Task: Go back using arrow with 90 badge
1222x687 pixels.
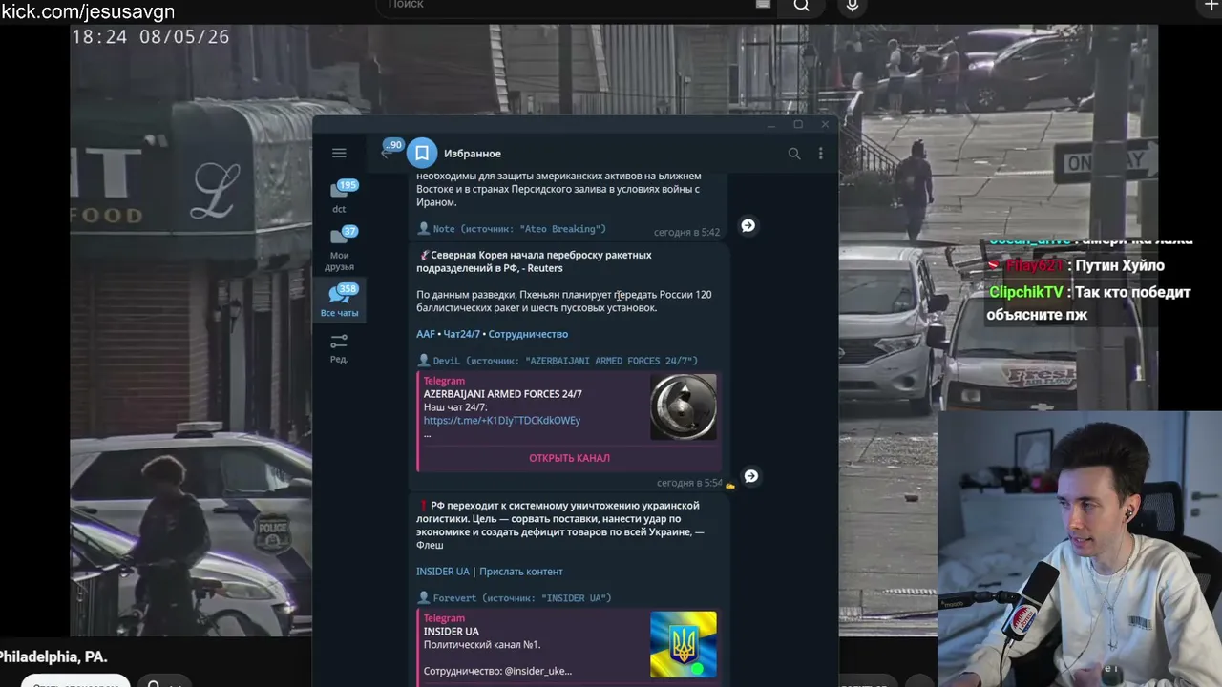Action: pos(390,151)
